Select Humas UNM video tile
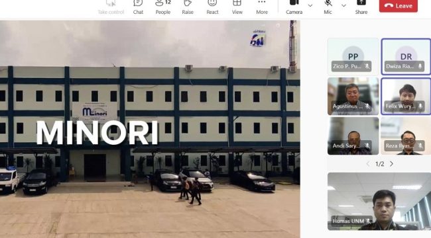This screenshot has height=238, width=431. (379, 201)
